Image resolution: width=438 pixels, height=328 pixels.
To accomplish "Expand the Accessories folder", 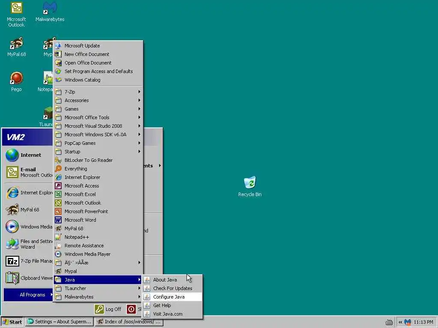I will tap(98, 100).
